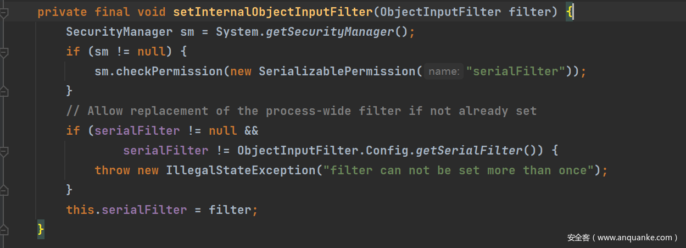Click the SerializablePermission class reference
Screen dimensions: 686x248
point(337,71)
